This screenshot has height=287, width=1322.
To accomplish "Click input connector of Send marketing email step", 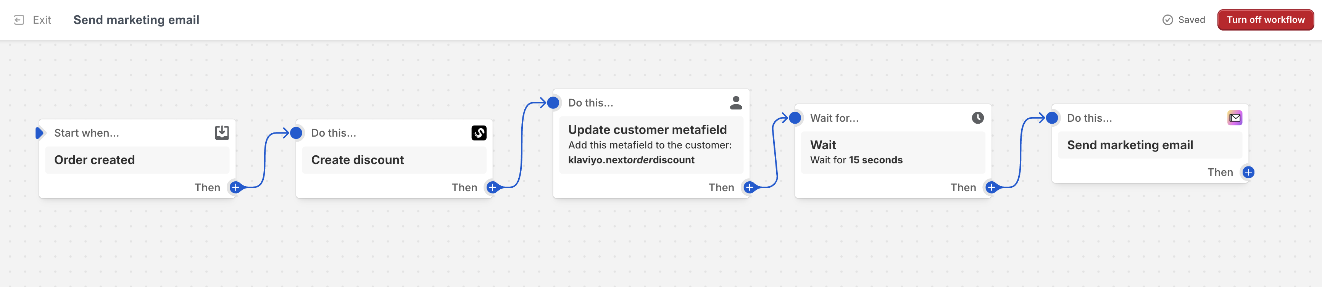I will 1052,118.
